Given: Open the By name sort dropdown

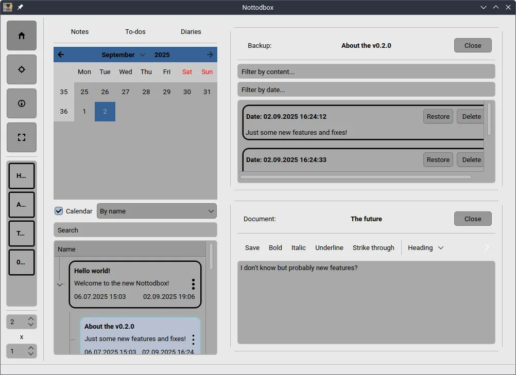Looking at the screenshot, I should [157, 211].
